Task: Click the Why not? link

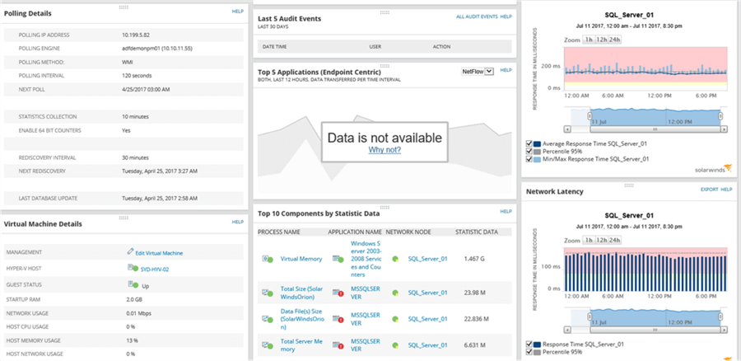Action: [384, 150]
